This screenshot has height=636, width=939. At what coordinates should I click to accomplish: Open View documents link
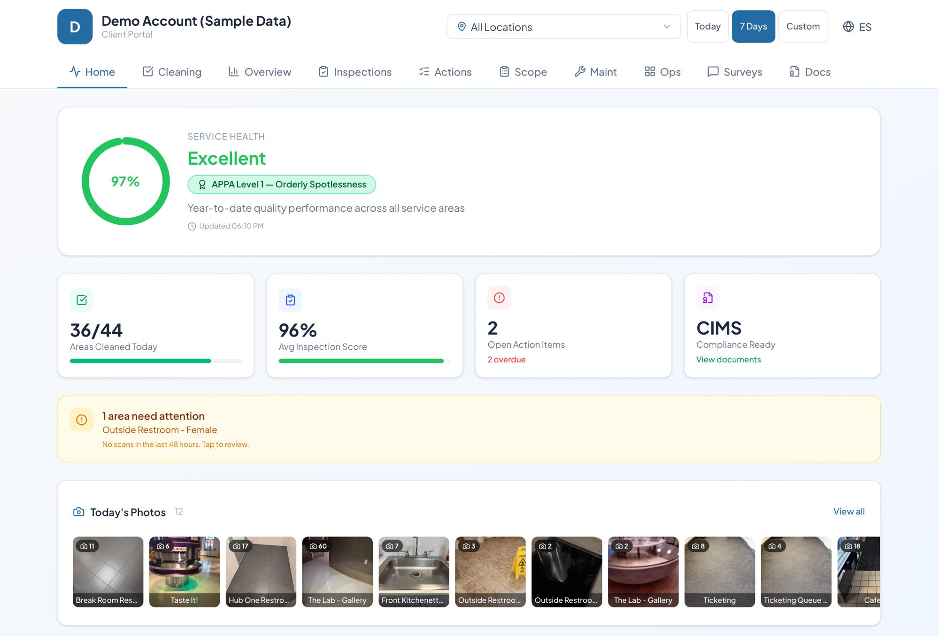tap(728, 360)
